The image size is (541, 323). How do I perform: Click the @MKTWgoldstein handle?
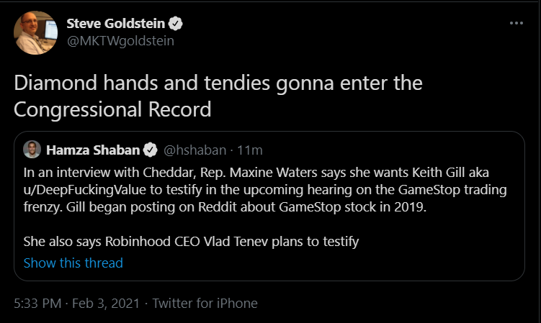[120, 40]
